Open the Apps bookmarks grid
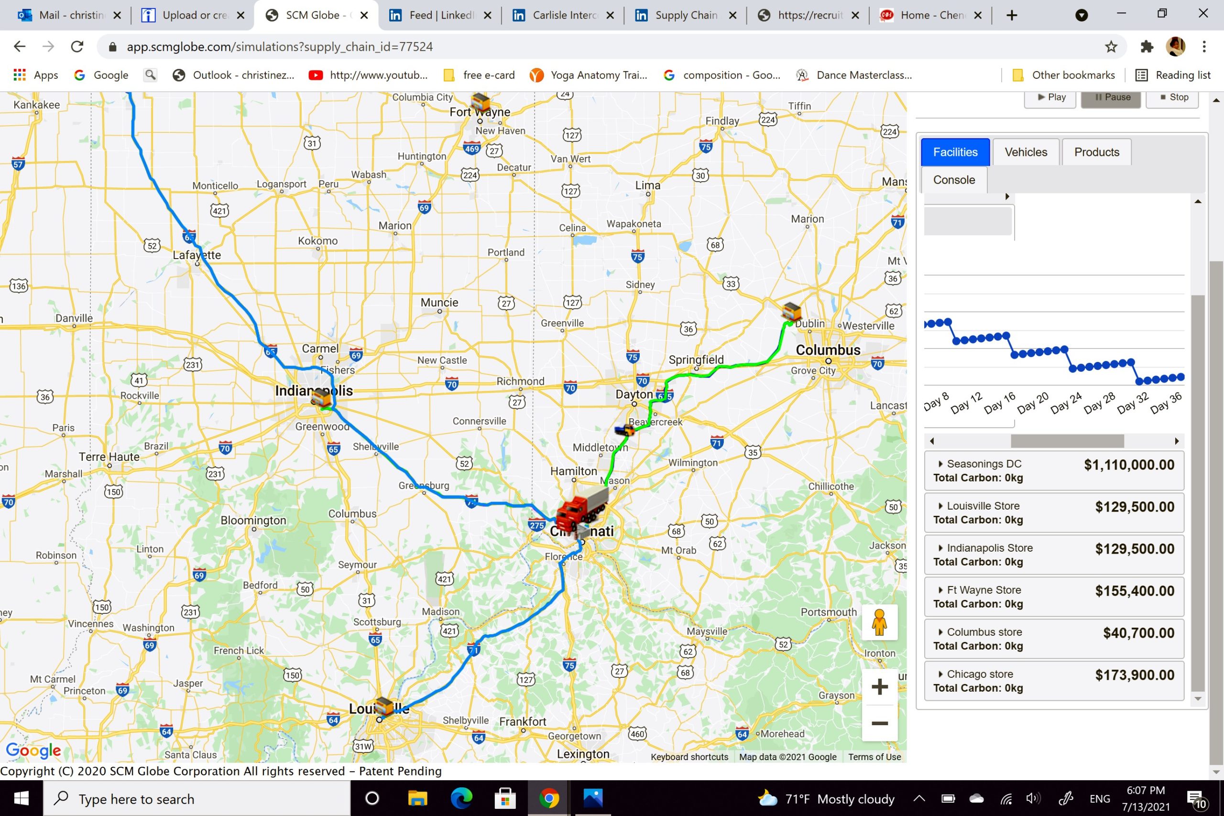Screen dimensions: 1224x816 [35, 75]
